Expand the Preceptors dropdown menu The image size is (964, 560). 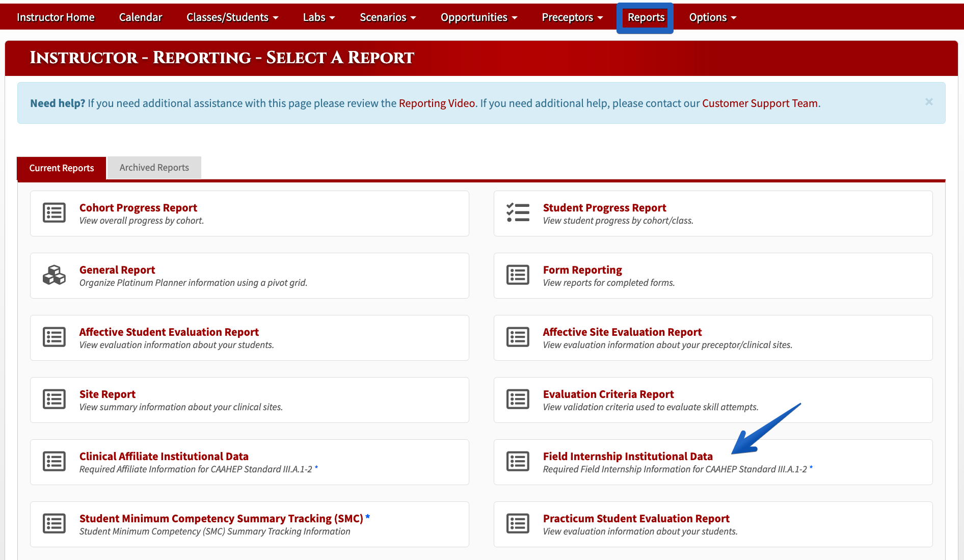572,17
